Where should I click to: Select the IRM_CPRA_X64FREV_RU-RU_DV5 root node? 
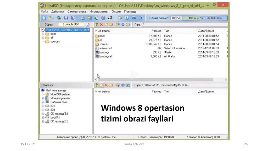pos(68,30)
